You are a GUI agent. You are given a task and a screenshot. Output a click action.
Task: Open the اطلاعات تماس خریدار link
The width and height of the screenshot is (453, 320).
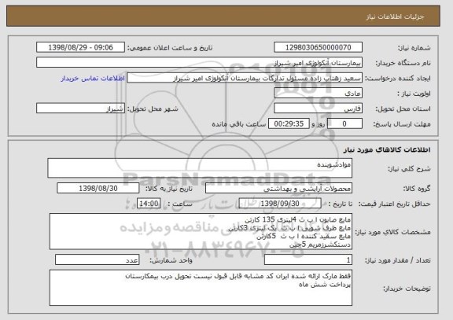[x=93, y=79]
